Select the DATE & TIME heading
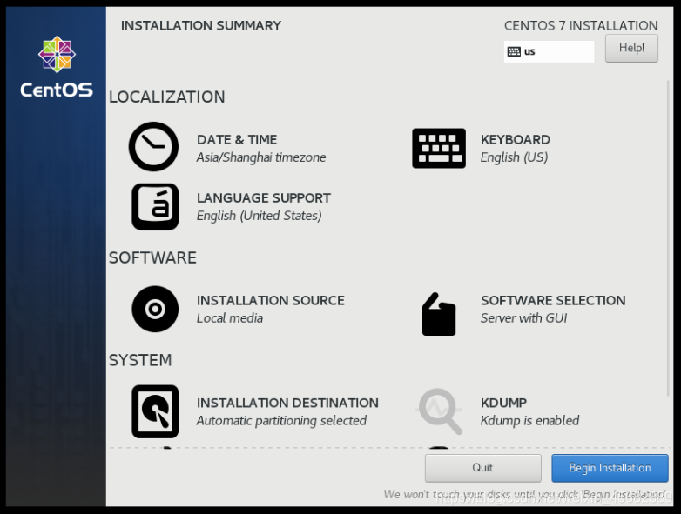 coord(237,140)
